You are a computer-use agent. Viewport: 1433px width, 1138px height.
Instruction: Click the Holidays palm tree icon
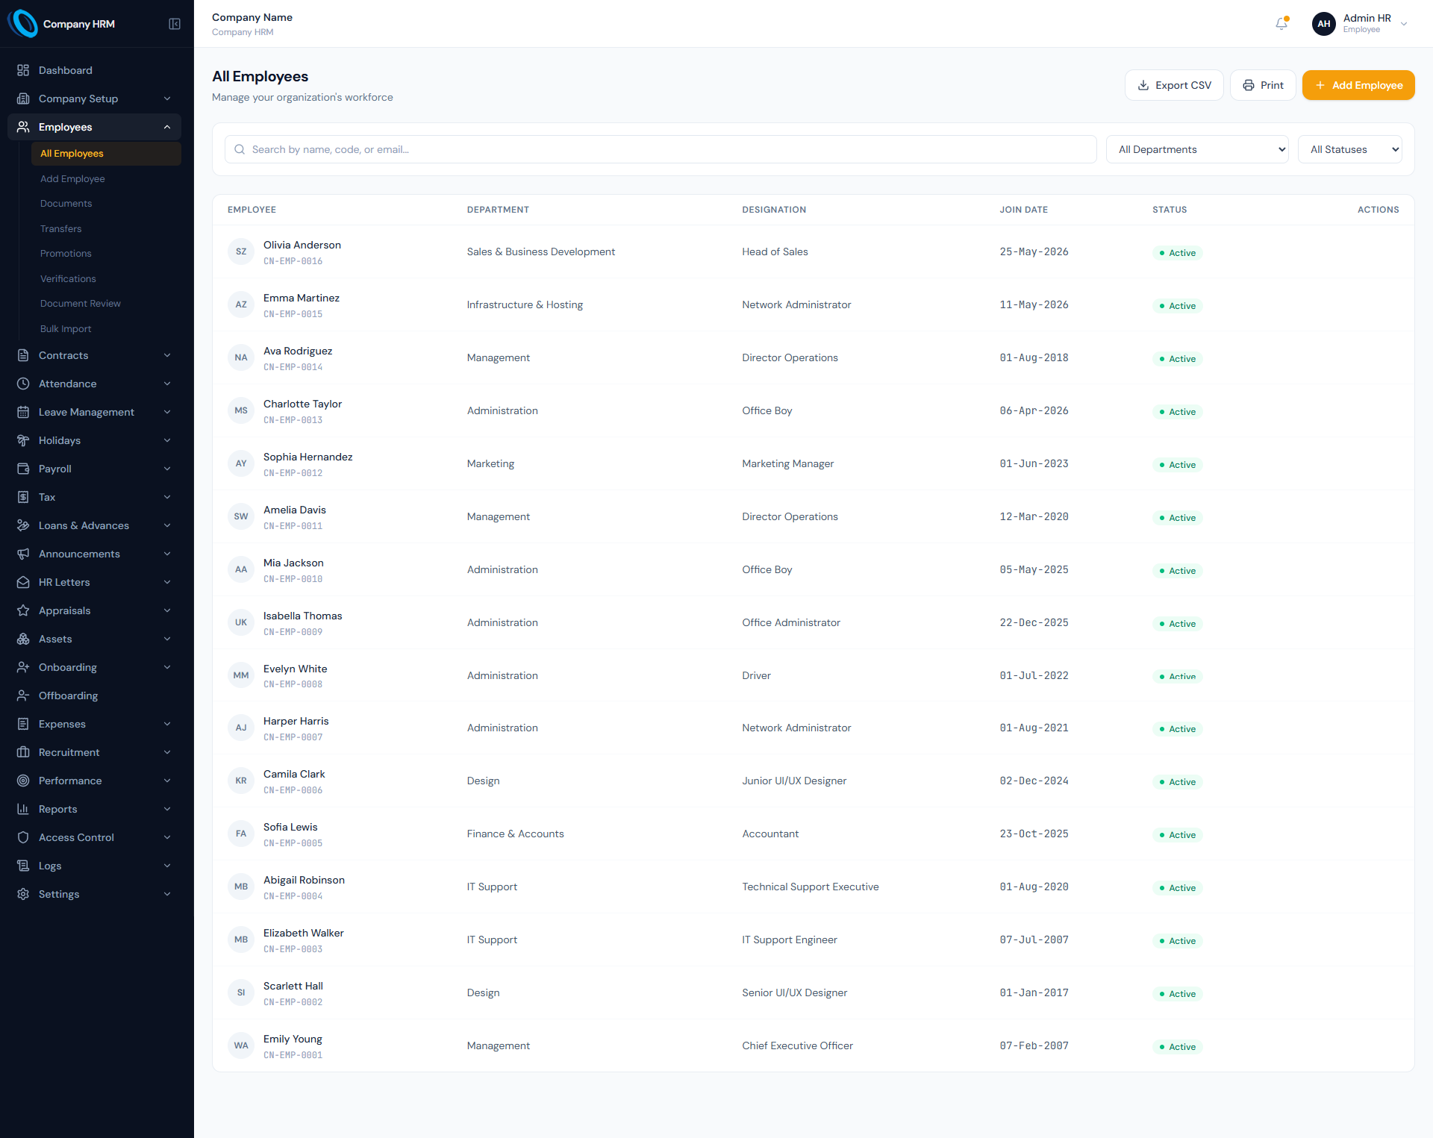pos(23,440)
